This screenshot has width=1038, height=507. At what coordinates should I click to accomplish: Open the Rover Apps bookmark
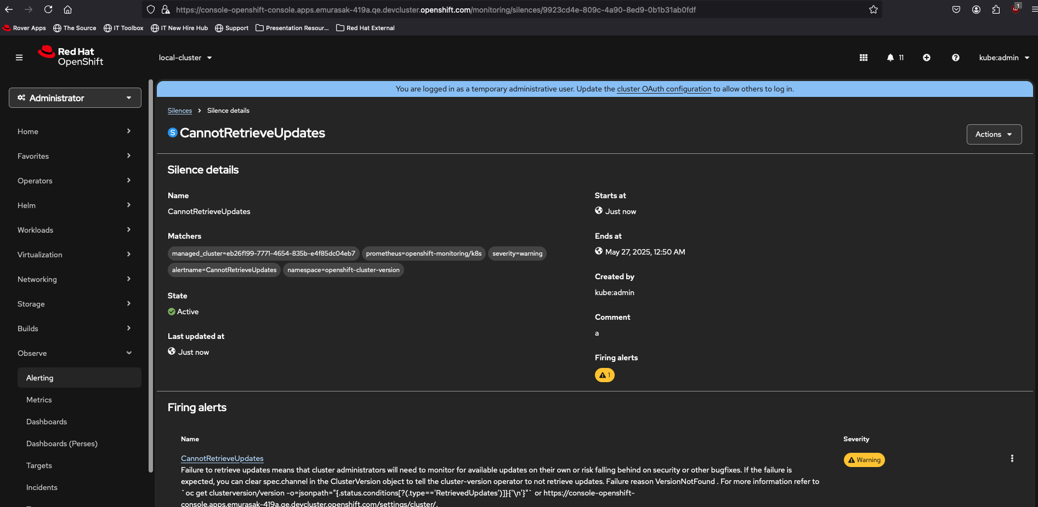[25, 28]
